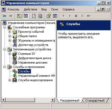This screenshot has height=109, width=112.
Task: Collapse the Служебные программы node
Action: tap(4, 28)
